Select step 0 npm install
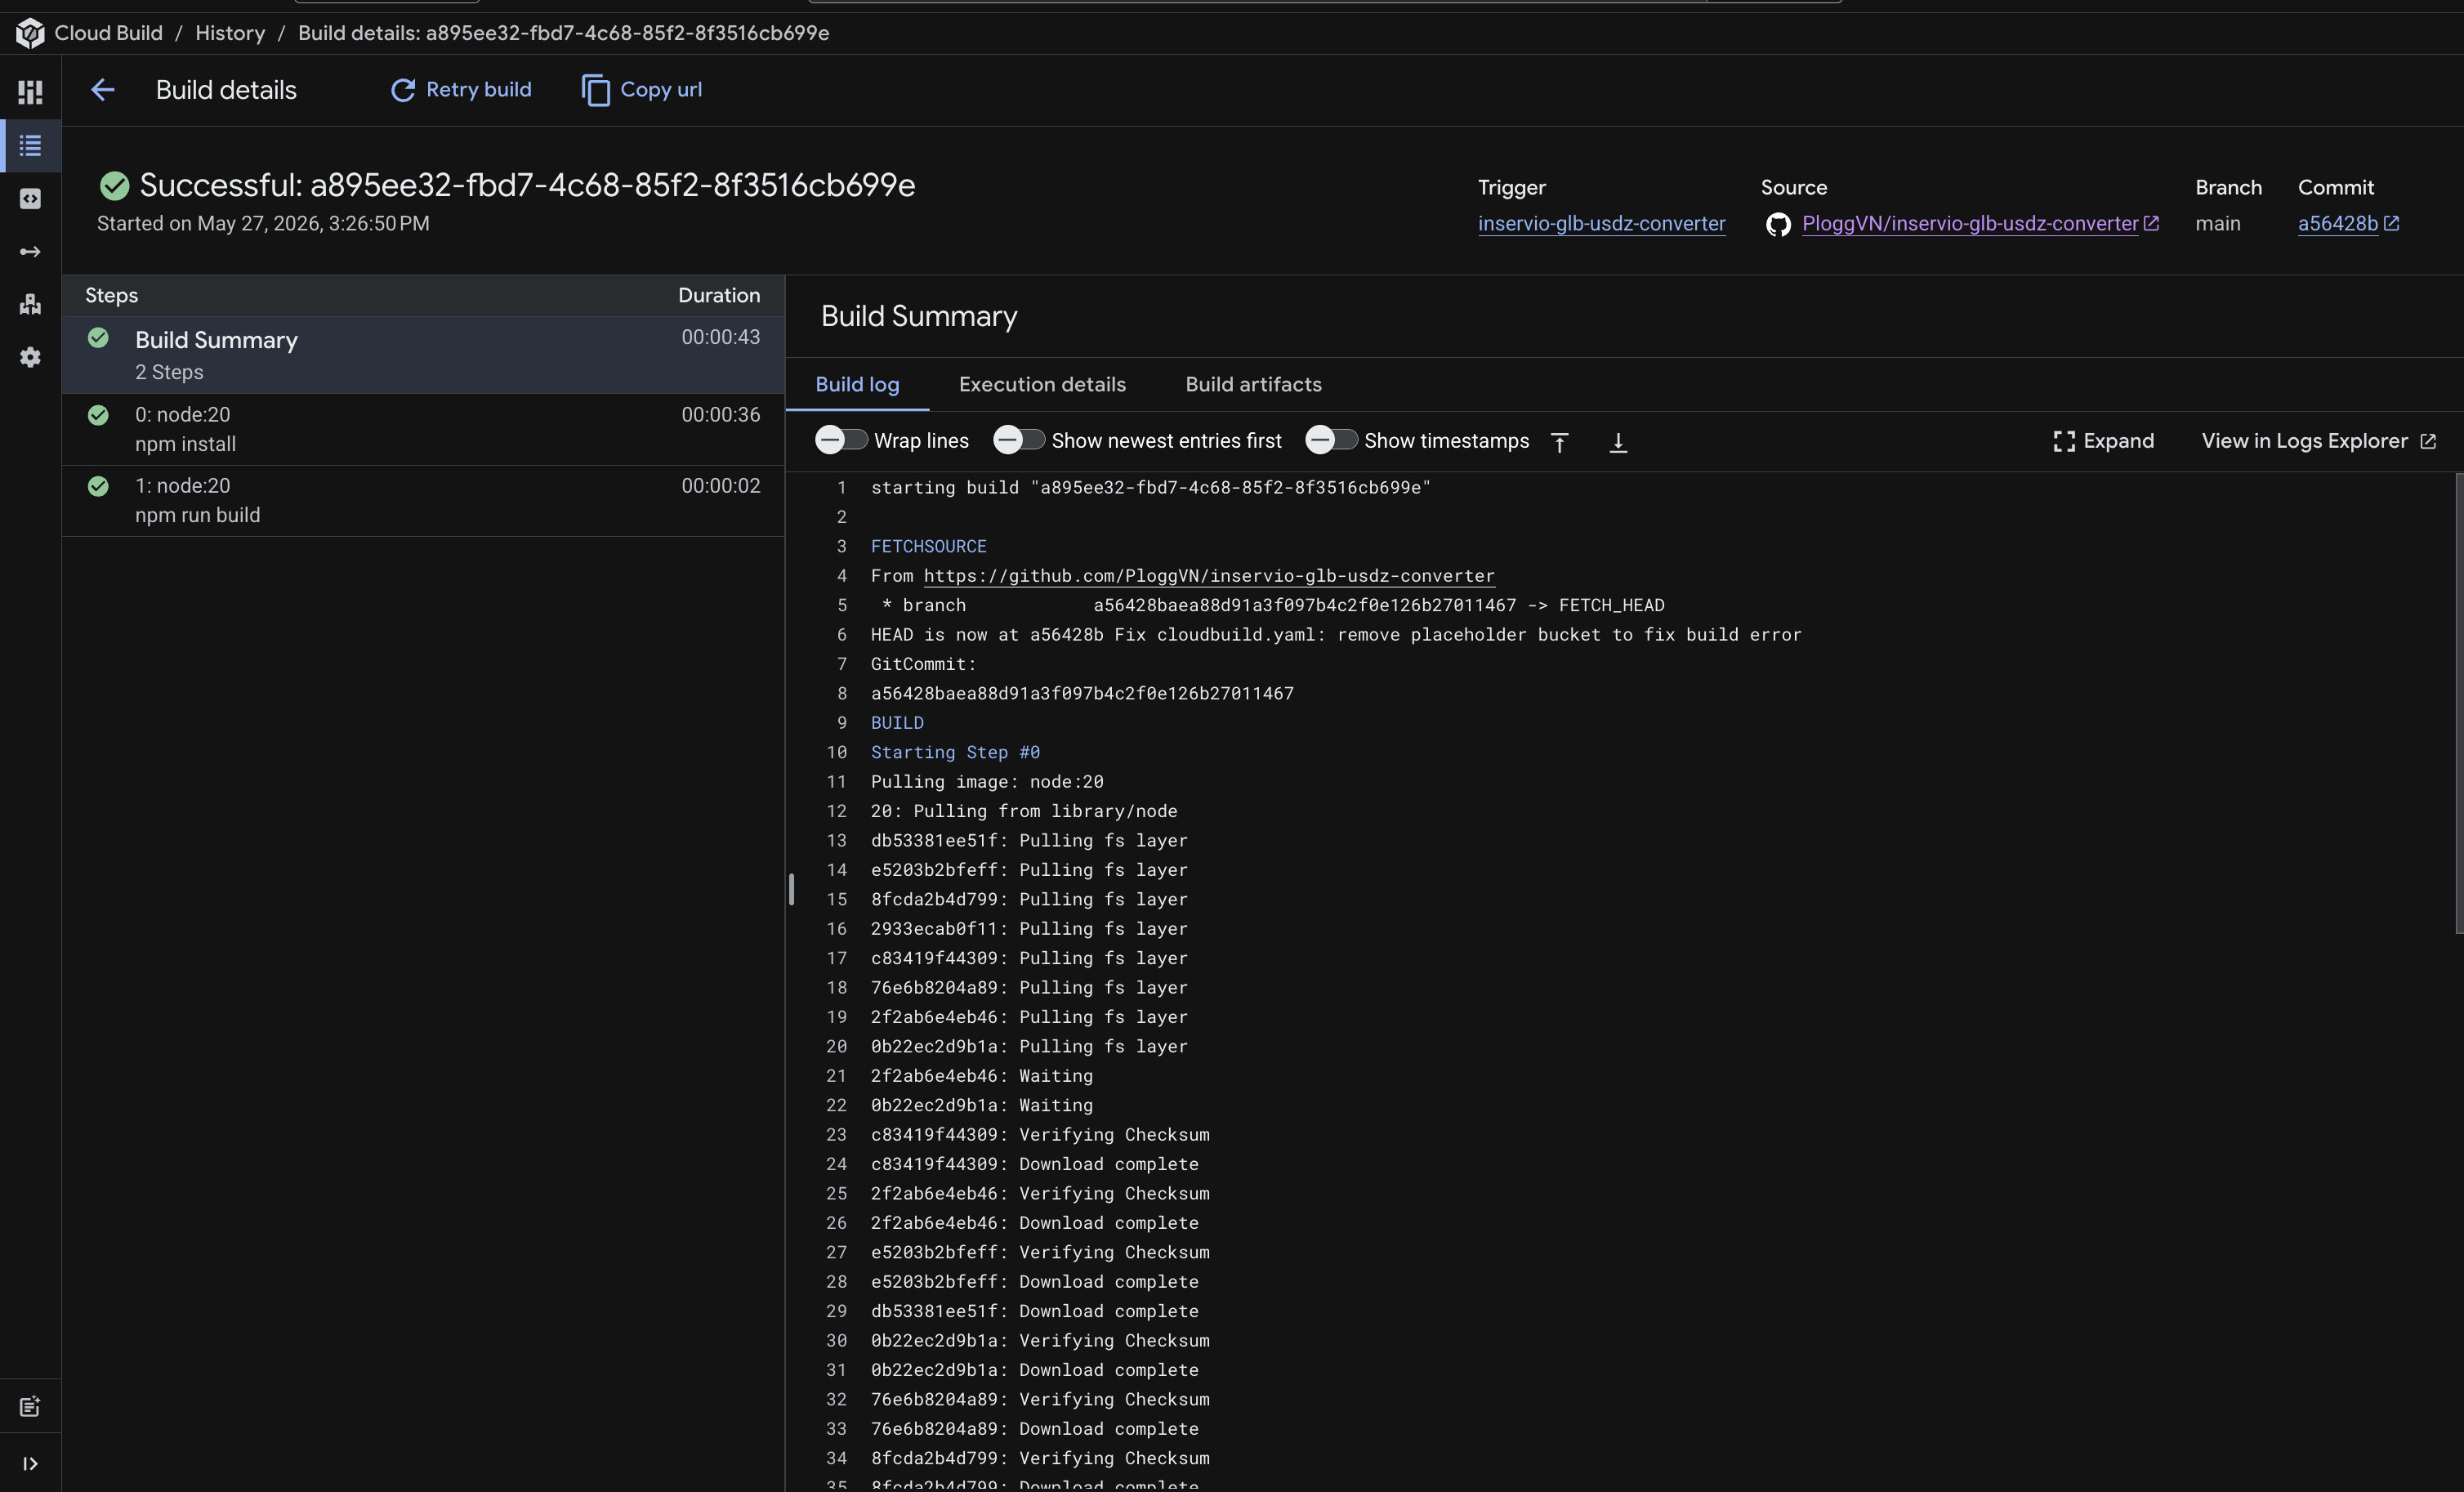Viewport: 2464px width, 1492px height. pos(423,429)
